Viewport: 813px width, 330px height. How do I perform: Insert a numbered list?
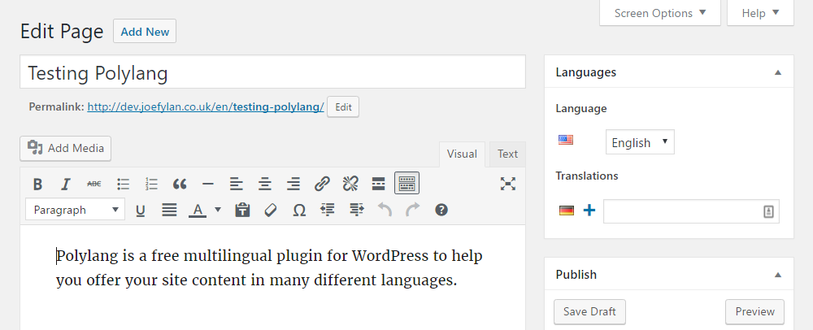click(x=151, y=184)
